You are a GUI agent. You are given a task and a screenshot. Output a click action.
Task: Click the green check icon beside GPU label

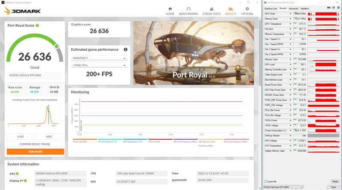click(x=17, y=174)
